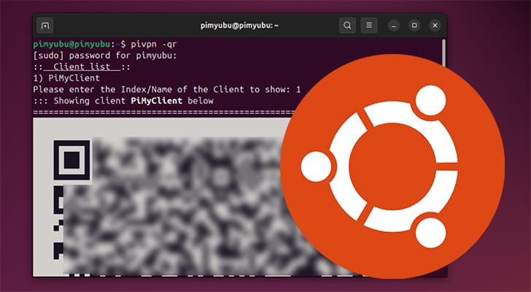Image resolution: width=531 pixels, height=292 pixels.
Task: Click the 'Showing client PiMyClient below' line
Action: click(123, 101)
